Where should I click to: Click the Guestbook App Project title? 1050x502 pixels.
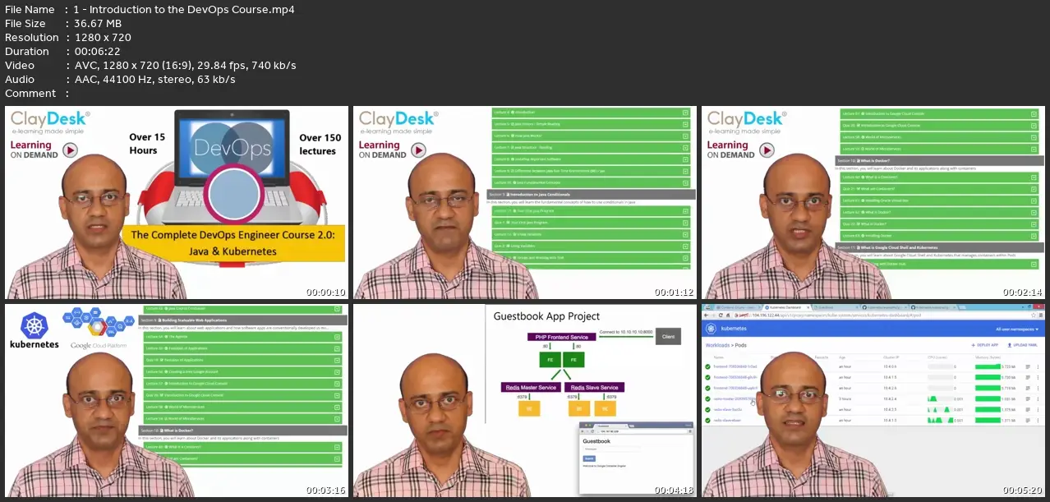[546, 316]
